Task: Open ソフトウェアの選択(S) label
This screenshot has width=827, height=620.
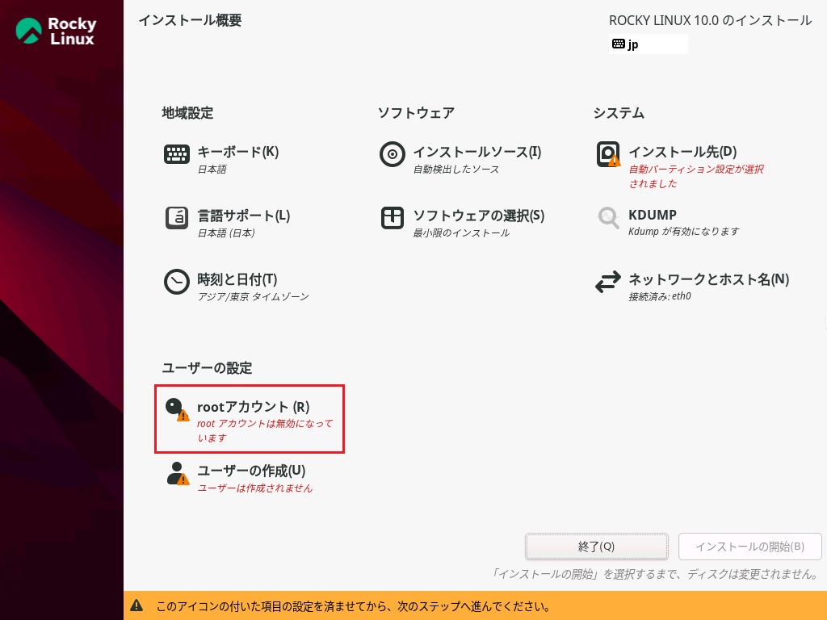Action: [478, 216]
